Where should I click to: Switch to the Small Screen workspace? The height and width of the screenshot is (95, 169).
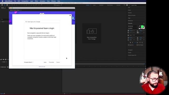(110, 5)
